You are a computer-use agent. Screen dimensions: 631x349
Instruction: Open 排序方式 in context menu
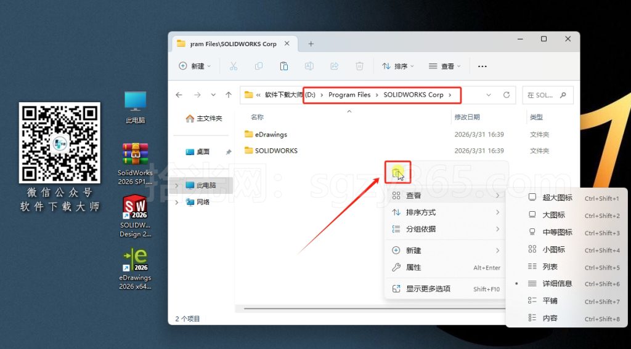point(446,212)
